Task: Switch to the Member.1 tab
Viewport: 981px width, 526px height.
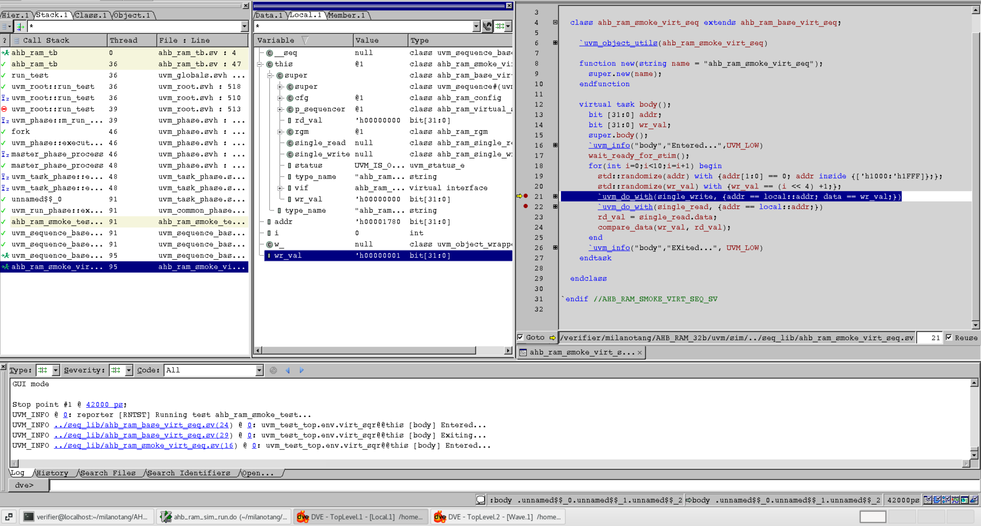Action: pos(347,15)
